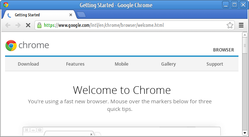Click the scrollbar down arrow
249x137 pixels.
tap(245, 133)
